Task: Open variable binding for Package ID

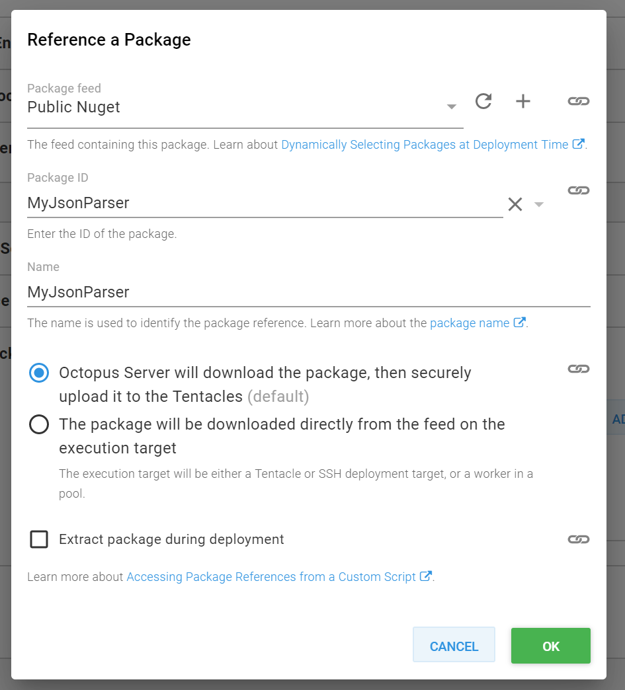Action: 579,190
